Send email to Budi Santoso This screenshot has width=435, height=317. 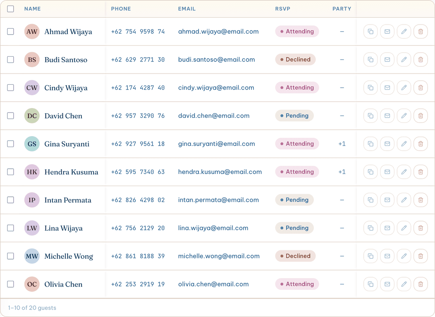[x=387, y=59]
